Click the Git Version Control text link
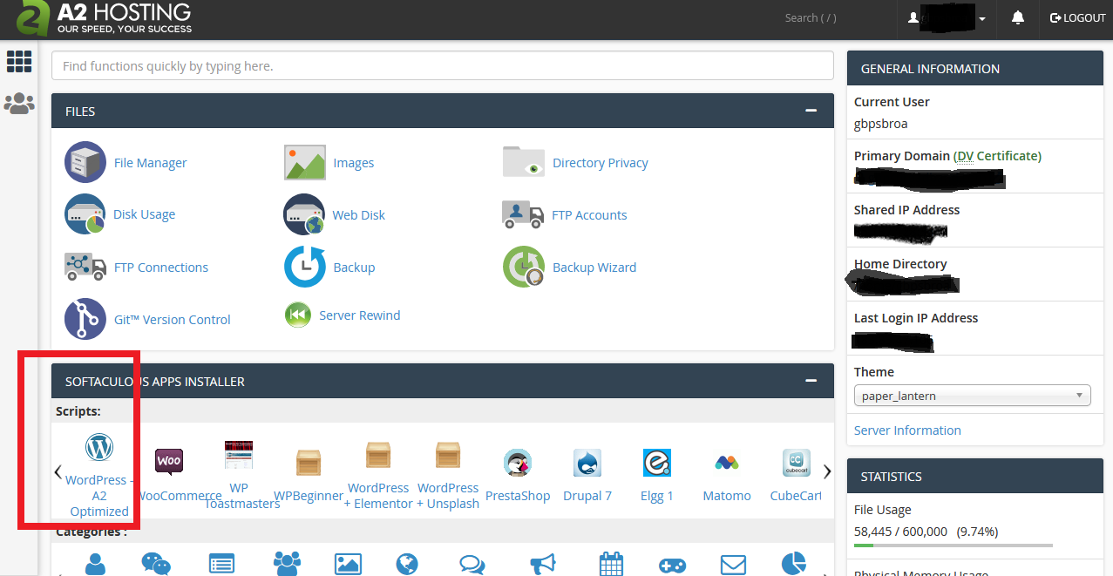The width and height of the screenshot is (1113, 576). tap(173, 320)
